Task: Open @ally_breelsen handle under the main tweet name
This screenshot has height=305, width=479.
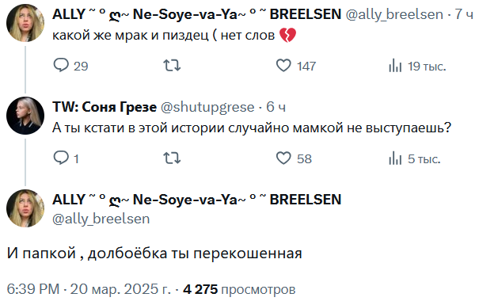Action: [x=101, y=219]
